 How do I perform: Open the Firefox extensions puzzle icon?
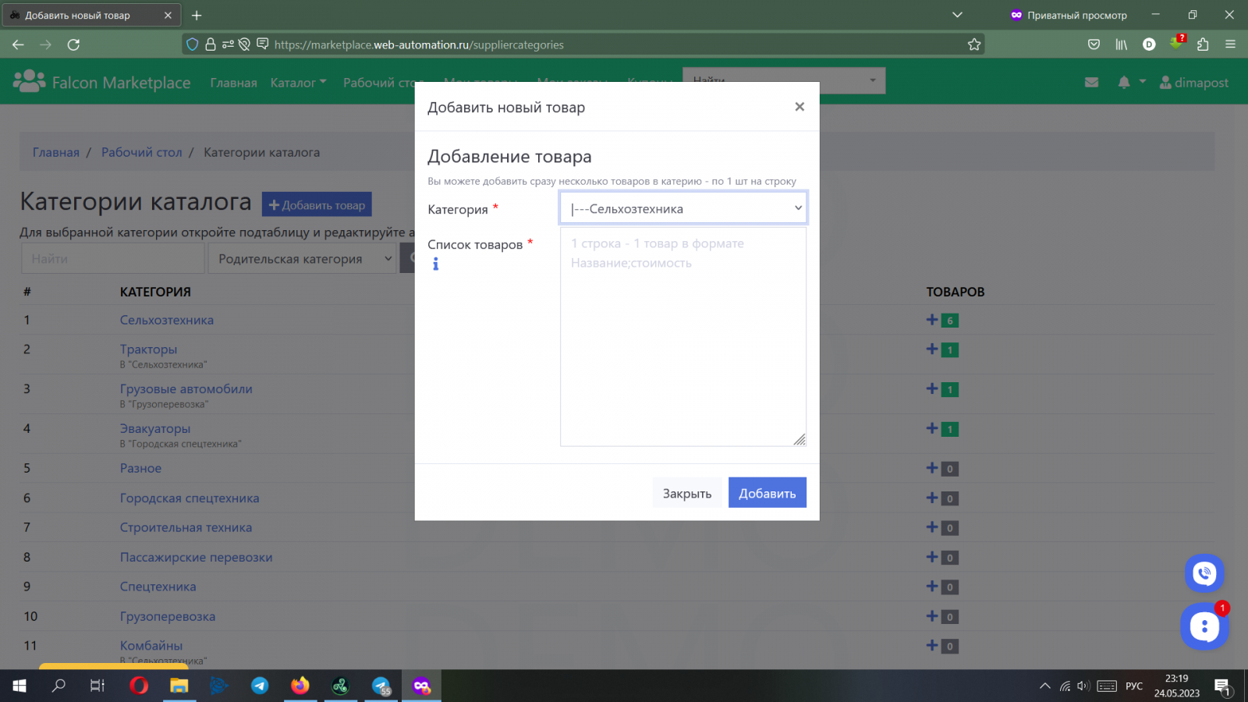[1203, 44]
